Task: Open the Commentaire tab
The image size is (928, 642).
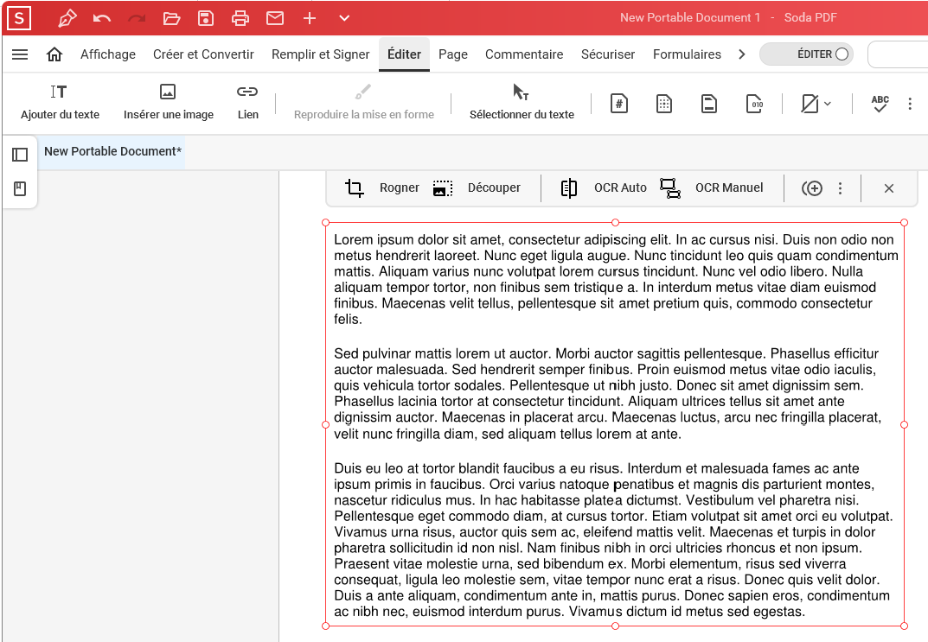Action: [x=524, y=54]
